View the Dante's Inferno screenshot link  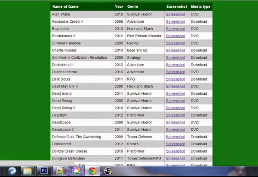[x=175, y=72]
